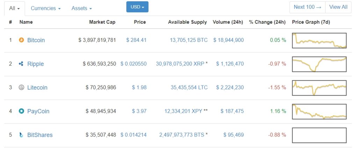Viewport: 358px width, 148px height.
Task: Sort by % Change (24h) header
Action: point(267,22)
